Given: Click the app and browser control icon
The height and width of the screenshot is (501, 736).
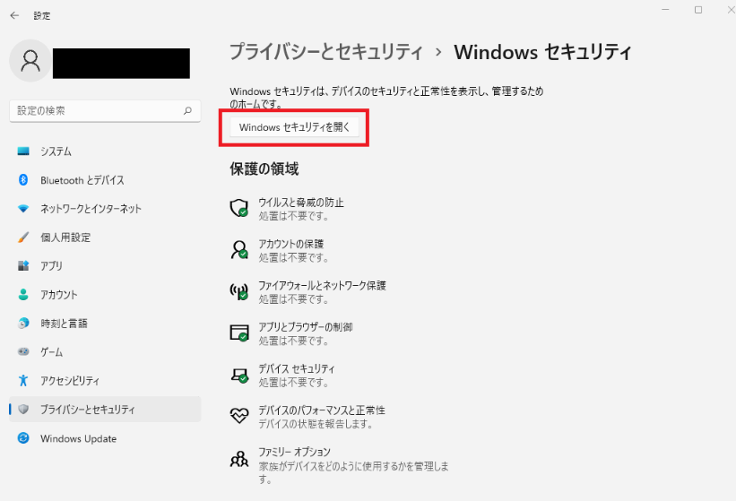Looking at the screenshot, I should [239, 333].
